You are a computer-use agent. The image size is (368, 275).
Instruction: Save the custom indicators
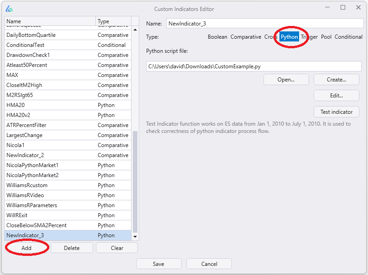pyautogui.click(x=158, y=264)
